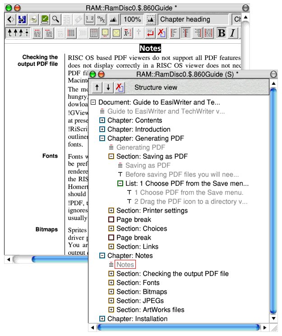The image size is (282, 336).
Task: Click the 100% zoom field
Action: tap(132, 19)
